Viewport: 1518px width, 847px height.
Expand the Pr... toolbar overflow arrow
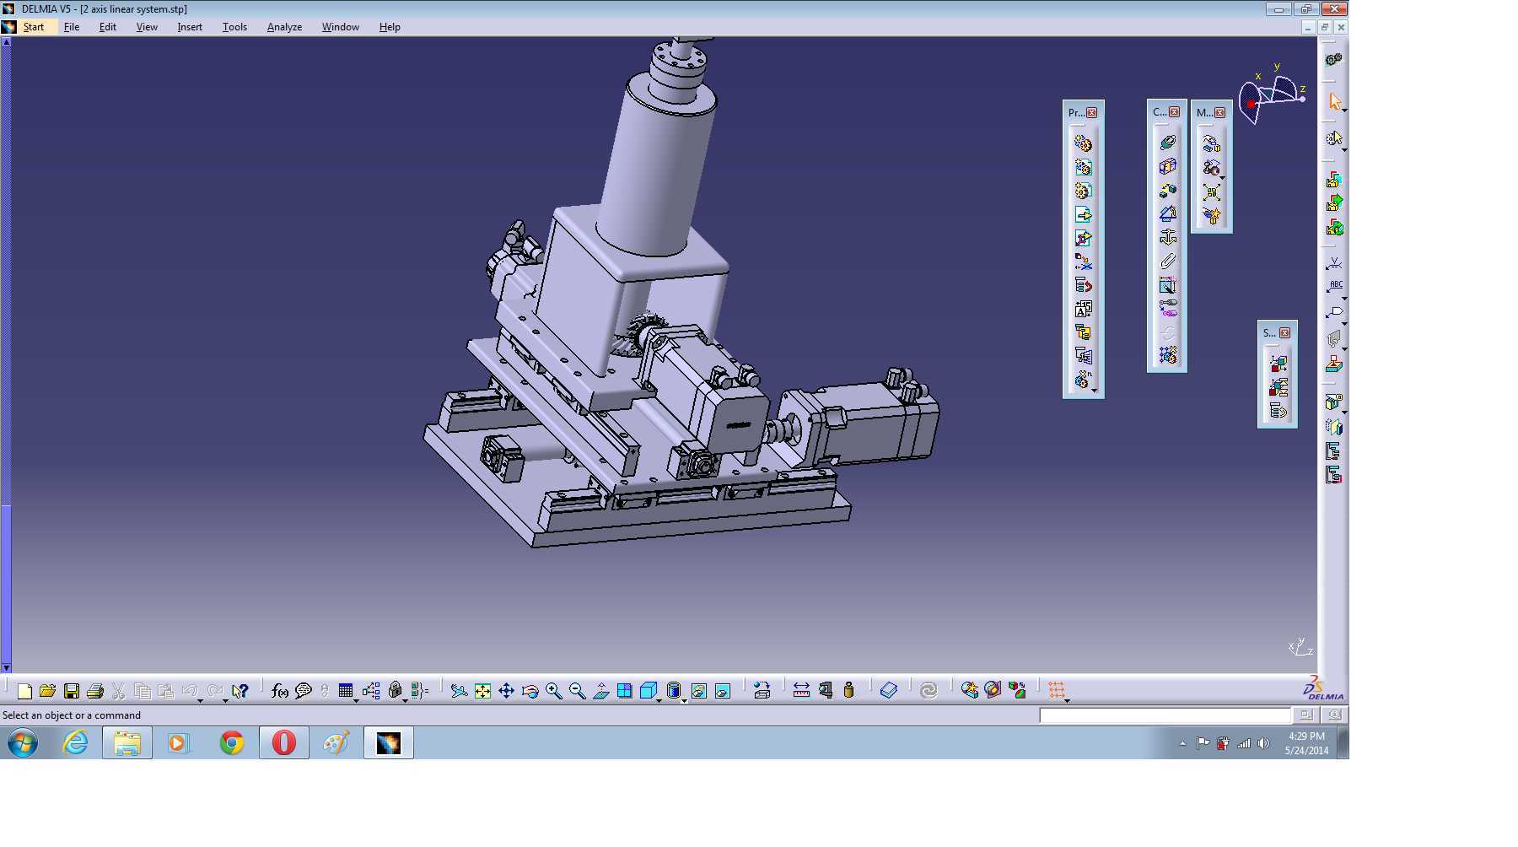1095,391
